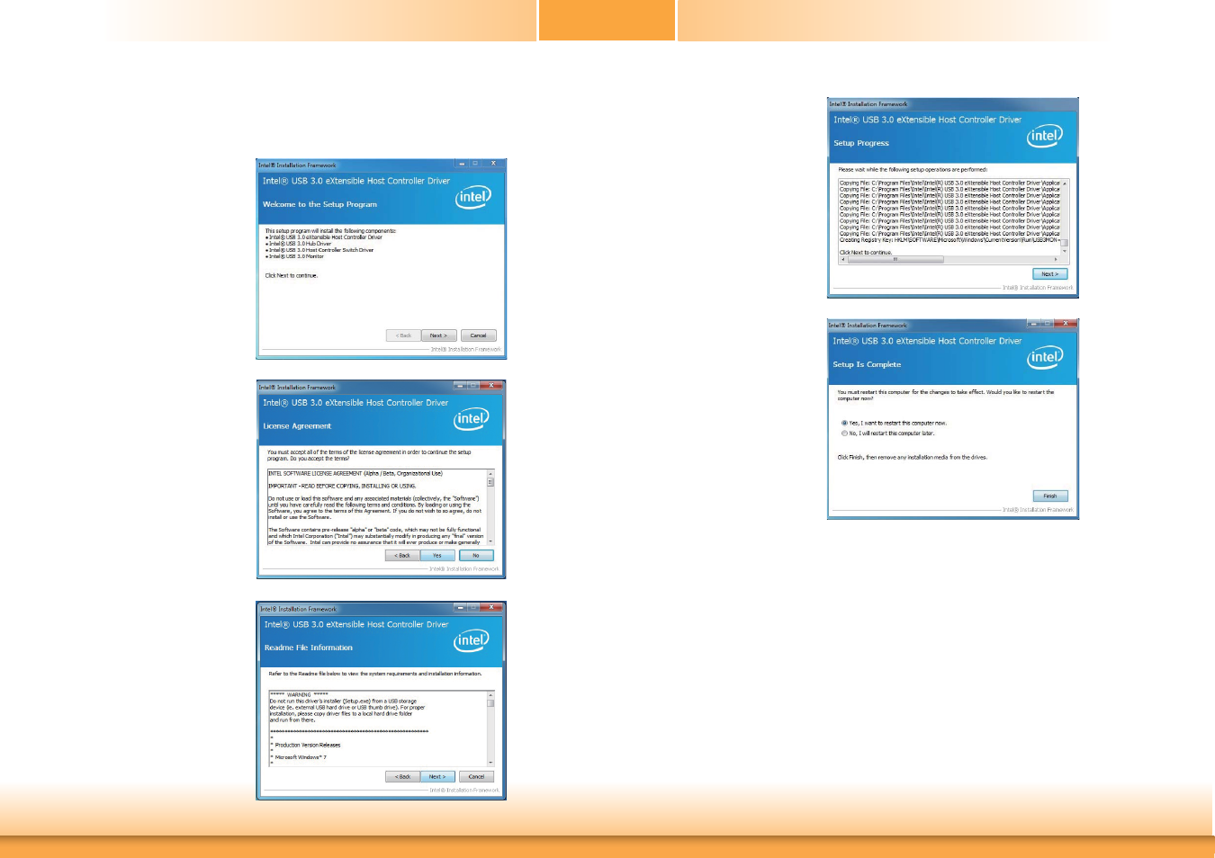Image resolution: width=1215 pixels, height=858 pixels.
Task: Close the License Agreement window
Action: (491, 385)
